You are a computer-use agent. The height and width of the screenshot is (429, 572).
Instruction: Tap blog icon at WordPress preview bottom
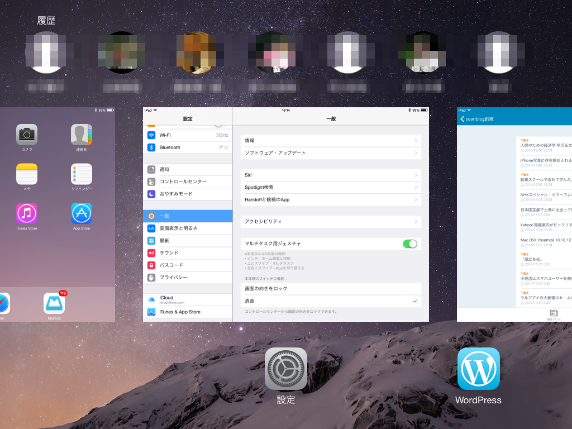click(x=554, y=313)
